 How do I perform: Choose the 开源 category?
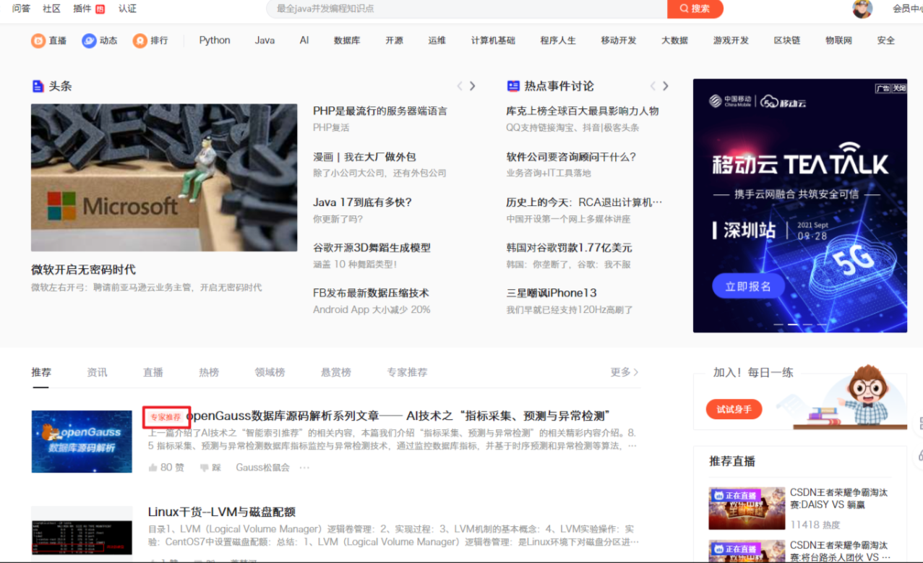pyautogui.click(x=395, y=40)
